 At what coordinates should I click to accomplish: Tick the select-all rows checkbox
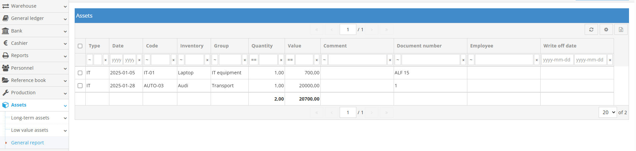click(x=80, y=46)
